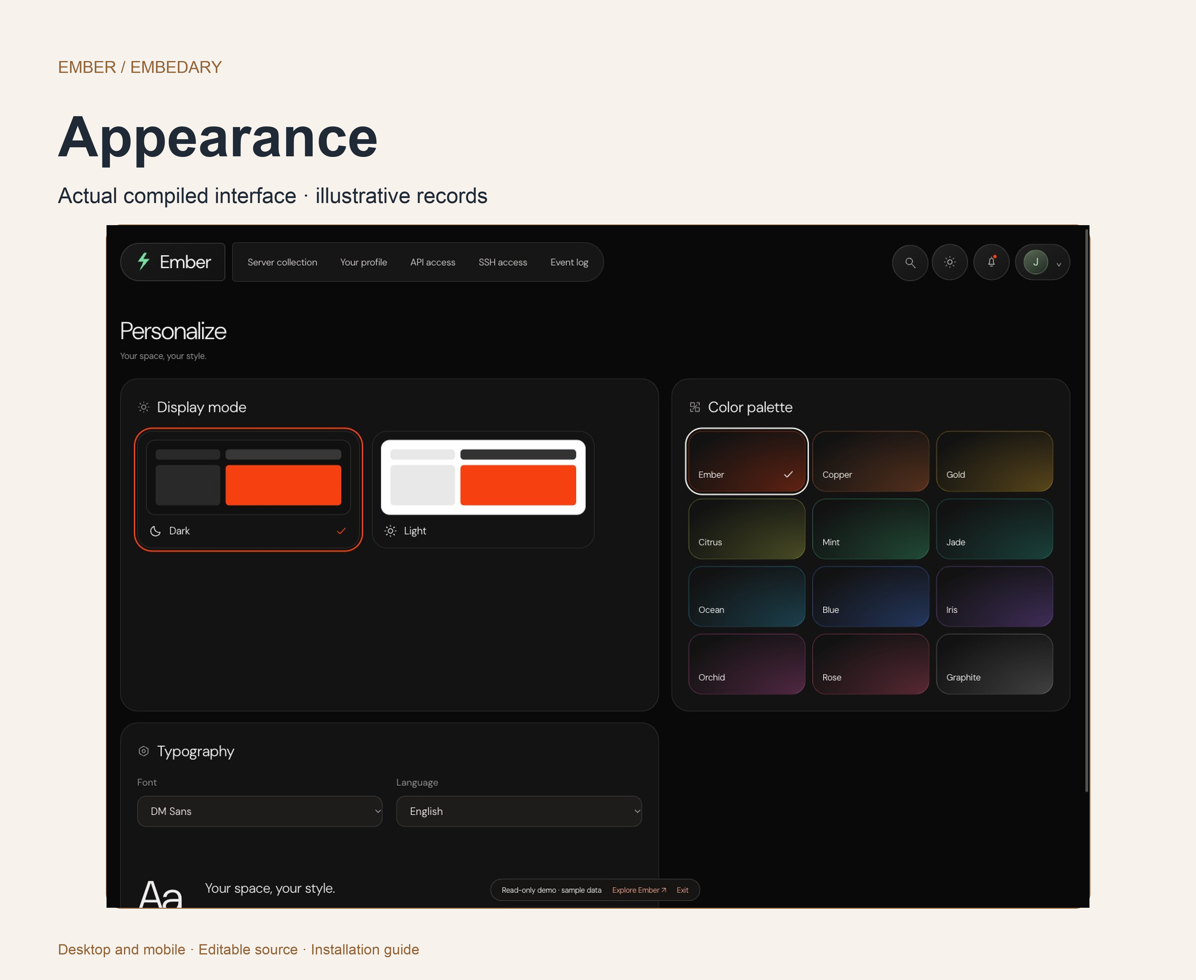Toggle theme with the sun icon
The width and height of the screenshot is (1196, 980).
950,263
